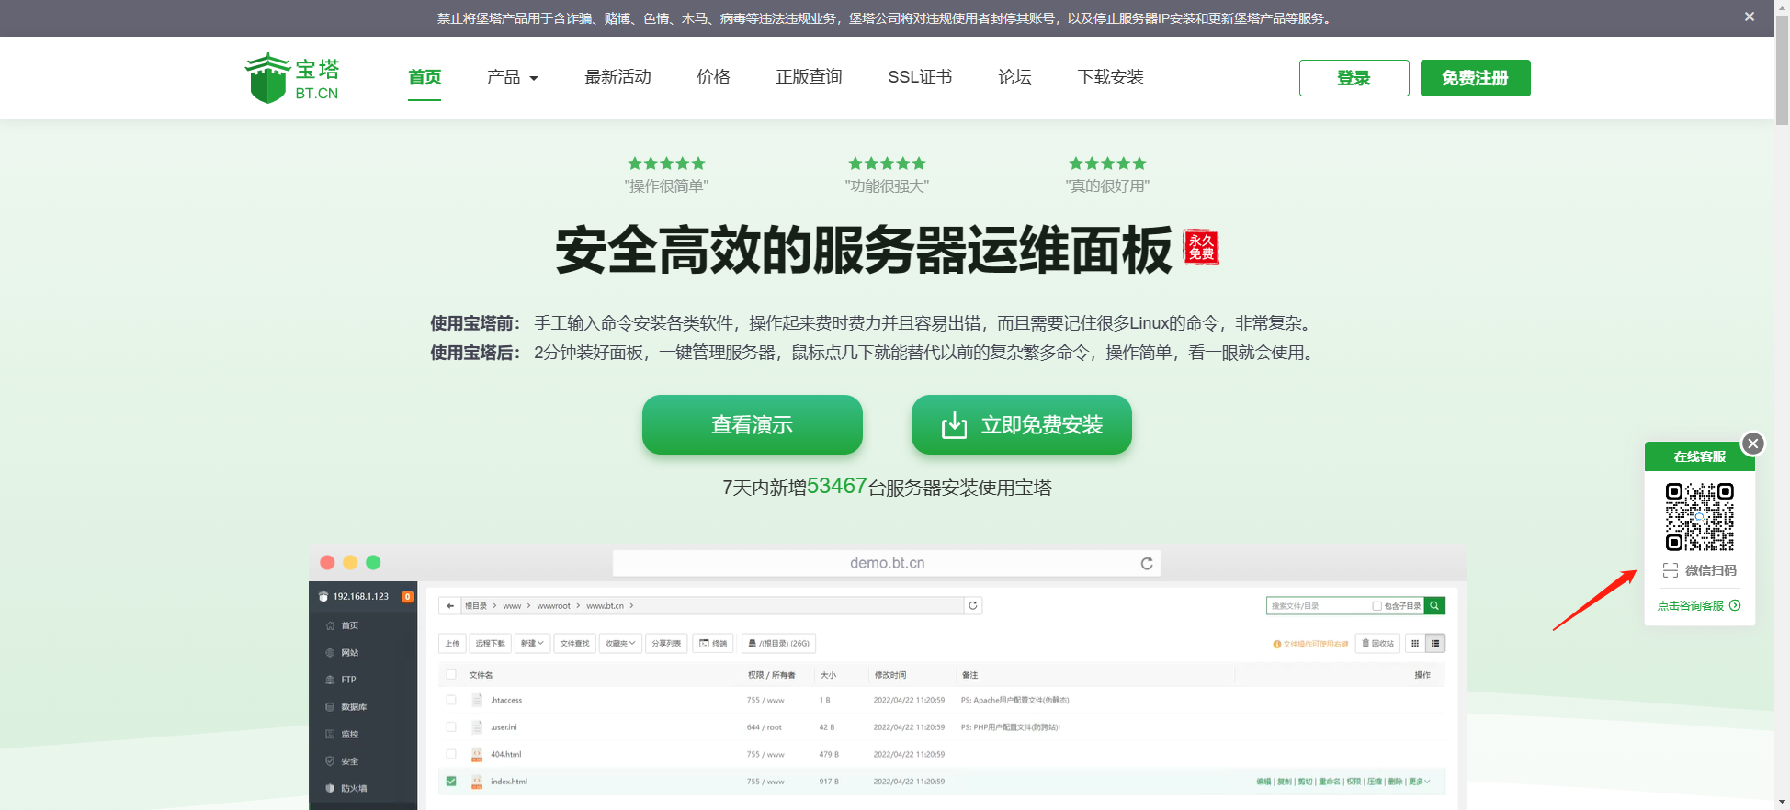
Task: Go to the 首页 nav tab
Action: [425, 77]
